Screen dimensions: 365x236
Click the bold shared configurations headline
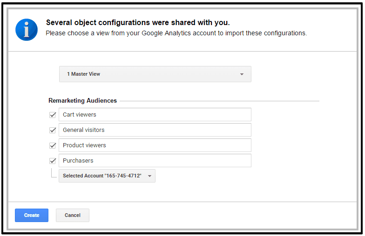138,23
